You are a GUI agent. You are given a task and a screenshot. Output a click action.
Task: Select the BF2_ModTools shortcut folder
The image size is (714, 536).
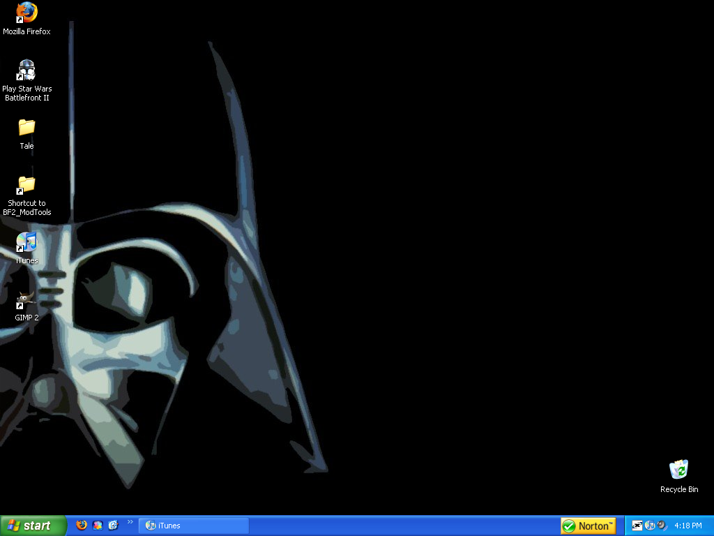[26, 195]
